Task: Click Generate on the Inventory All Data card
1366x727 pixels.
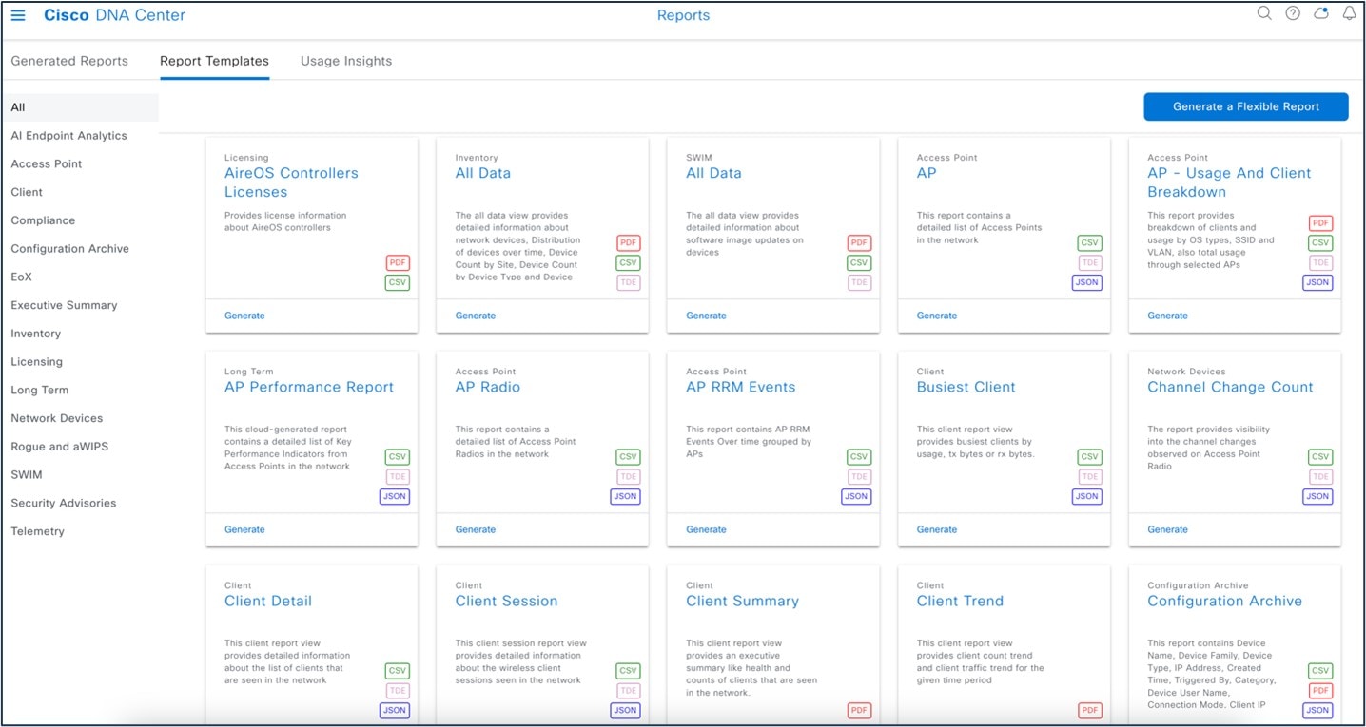Action: [476, 316]
